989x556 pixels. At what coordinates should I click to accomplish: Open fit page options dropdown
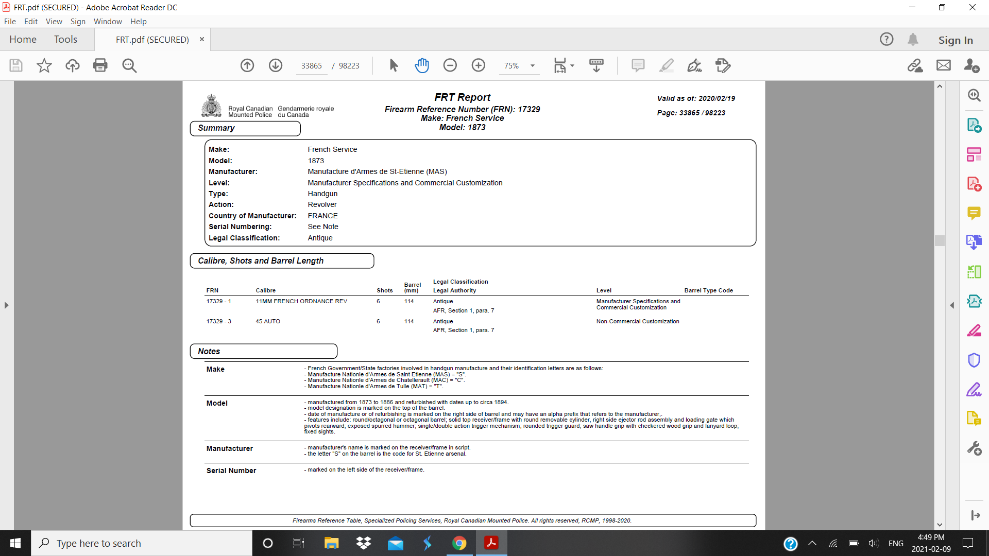572,65
